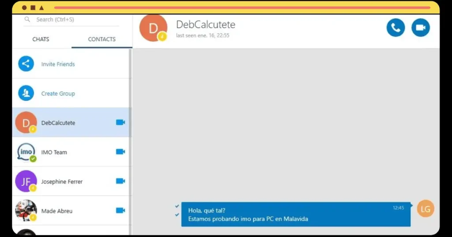Start voice call with DebCalcutete
Viewport: 452px width, 237px height.
click(x=395, y=28)
